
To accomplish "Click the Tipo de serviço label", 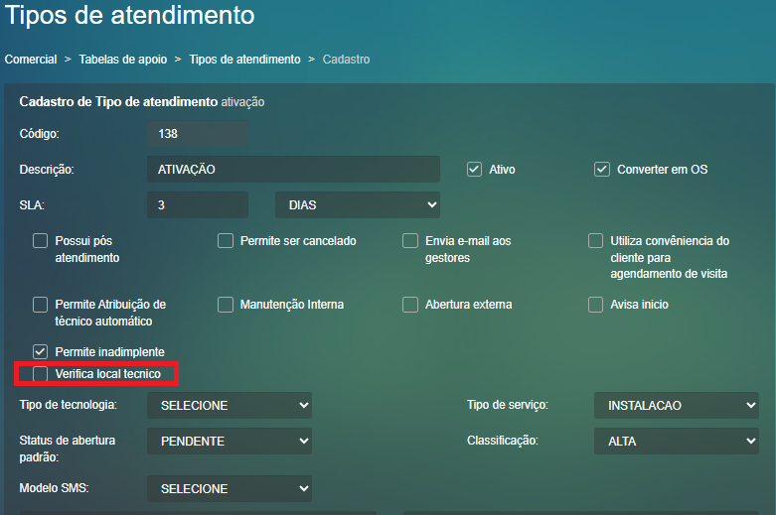I will click(508, 405).
